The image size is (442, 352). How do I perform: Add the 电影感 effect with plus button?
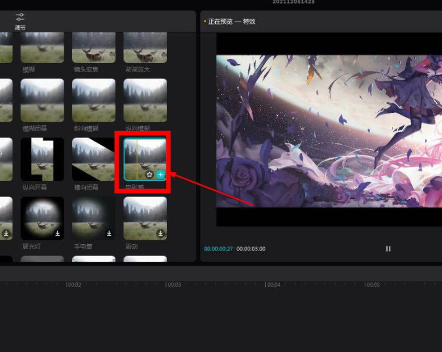[x=161, y=174]
